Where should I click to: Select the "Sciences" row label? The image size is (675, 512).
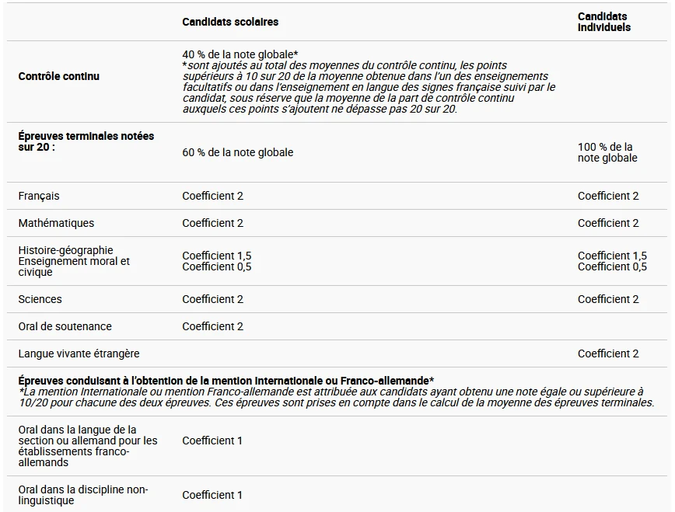(x=40, y=299)
